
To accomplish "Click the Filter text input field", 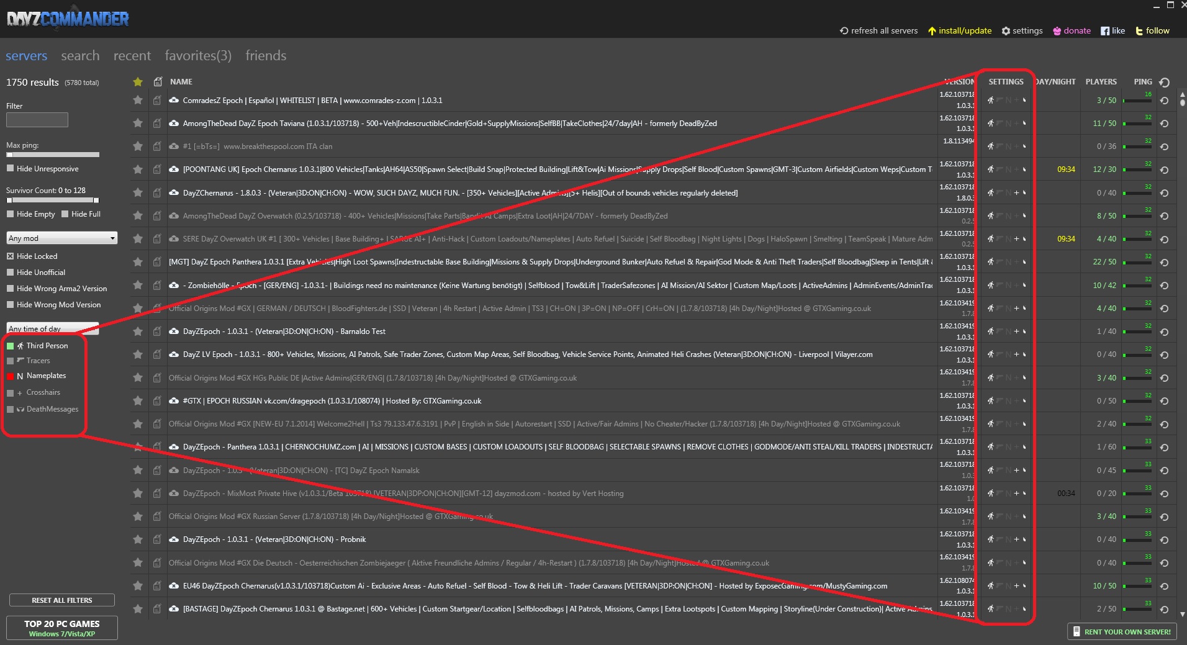I will [x=37, y=120].
